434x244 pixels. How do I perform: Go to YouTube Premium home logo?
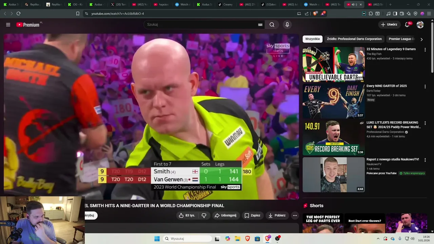pos(28,25)
